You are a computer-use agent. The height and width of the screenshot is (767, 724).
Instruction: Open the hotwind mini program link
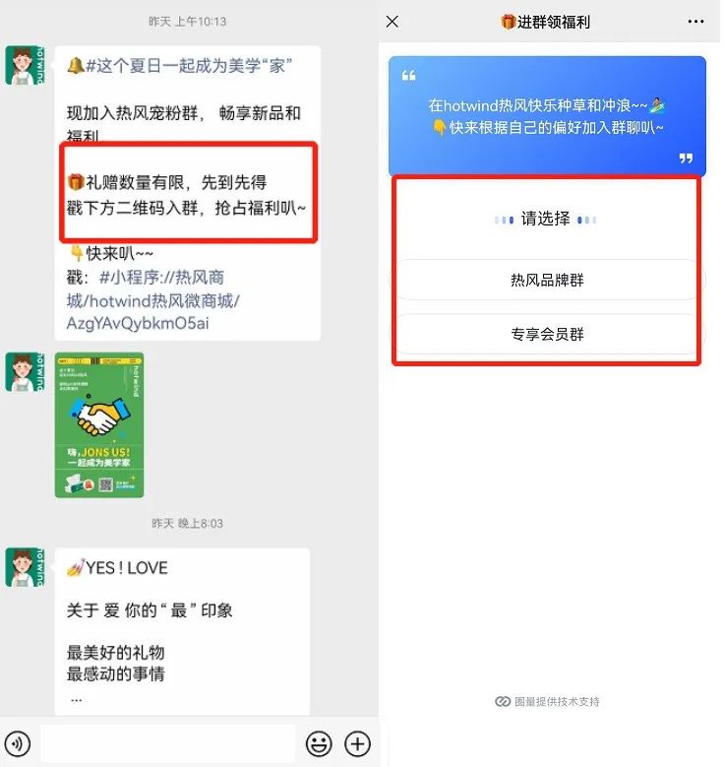pyautogui.click(x=153, y=300)
